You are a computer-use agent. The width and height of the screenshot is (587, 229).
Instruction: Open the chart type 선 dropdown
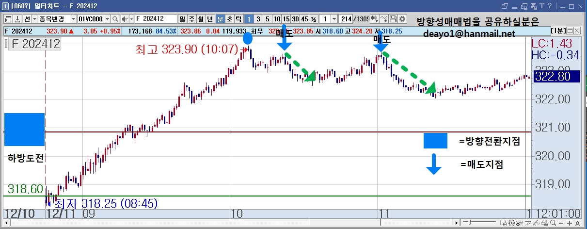34,19
